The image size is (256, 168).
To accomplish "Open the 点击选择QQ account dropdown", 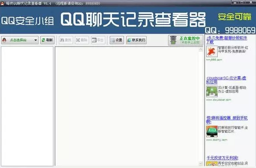I will [20, 40].
